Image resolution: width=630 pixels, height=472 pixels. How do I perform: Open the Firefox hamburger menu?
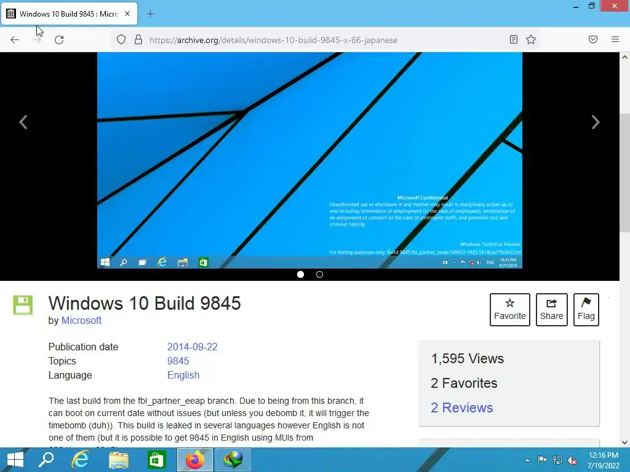point(615,39)
